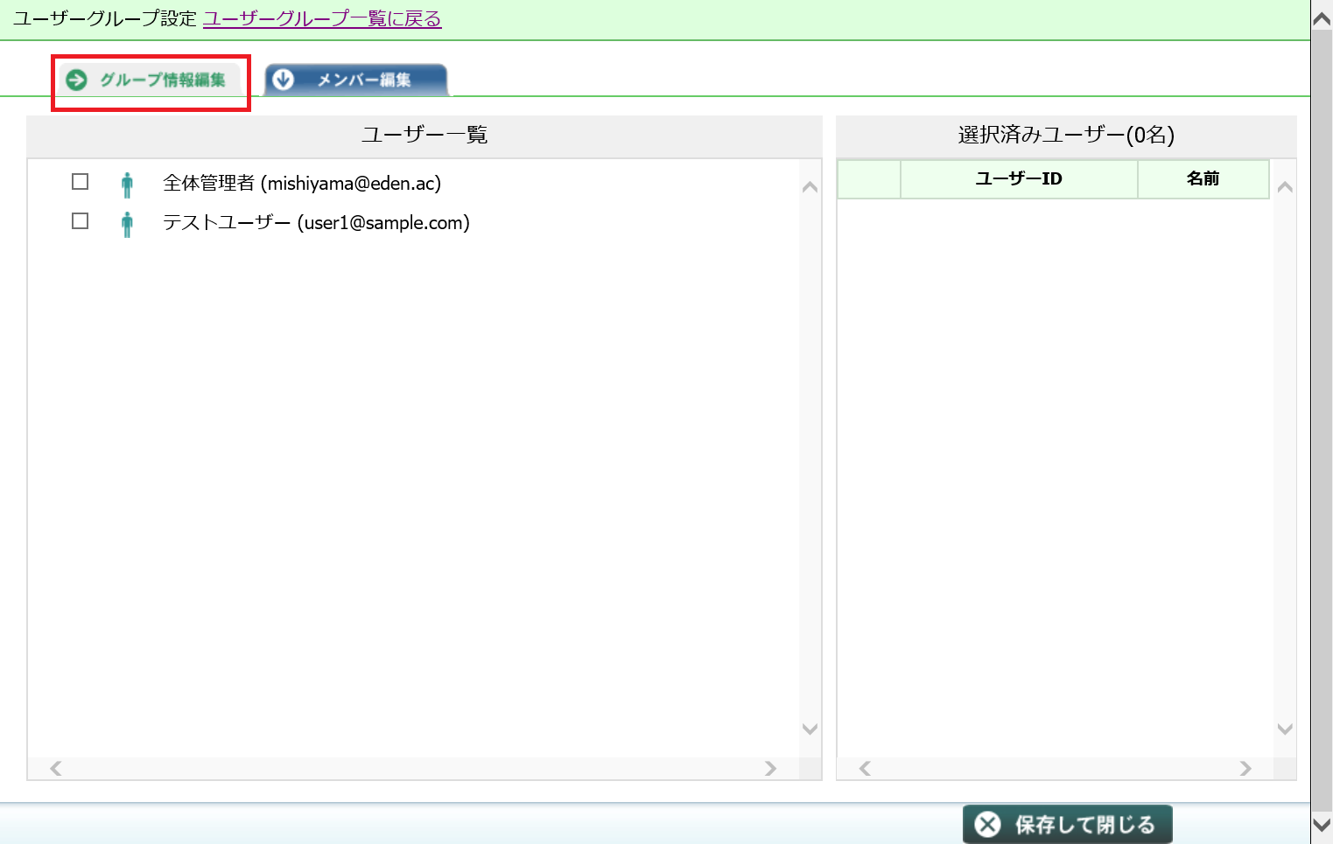Image resolution: width=1333 pixels, height=844 pixels.
Task: Click user list vertical scrollbar down arrow
Action: tap(810, 729)
